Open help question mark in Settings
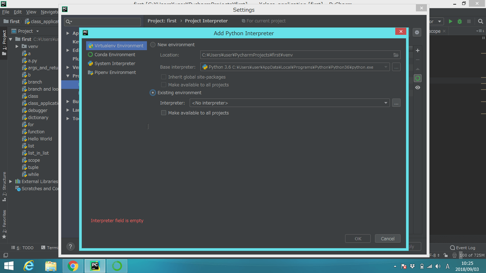Viewport: 486px width, 273px height. pyautogui.click(x=70, y=246)
